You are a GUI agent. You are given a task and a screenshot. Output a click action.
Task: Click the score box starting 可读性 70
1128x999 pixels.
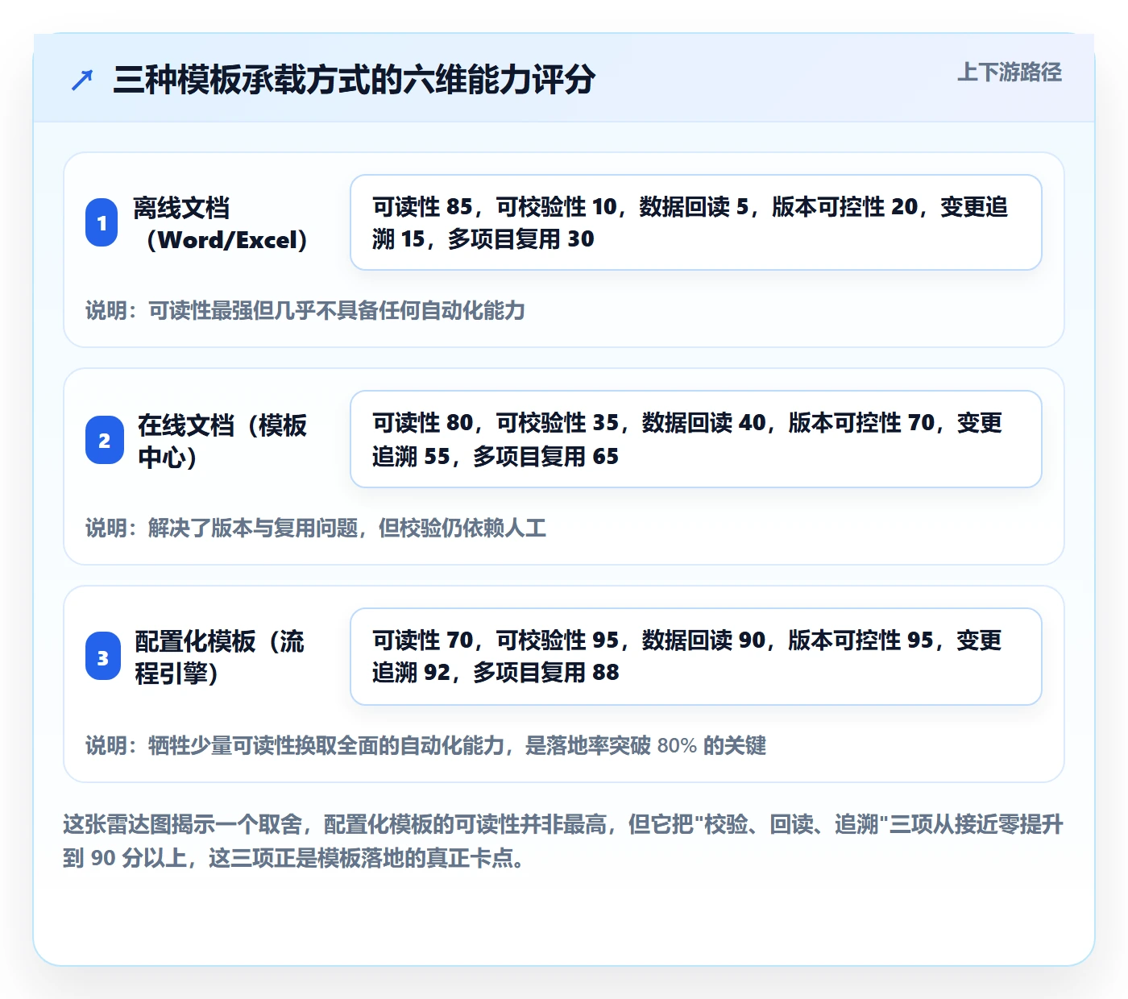(x=696, y=657)
